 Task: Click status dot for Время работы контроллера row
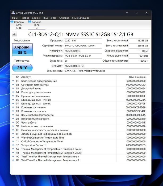pos(13,115)
